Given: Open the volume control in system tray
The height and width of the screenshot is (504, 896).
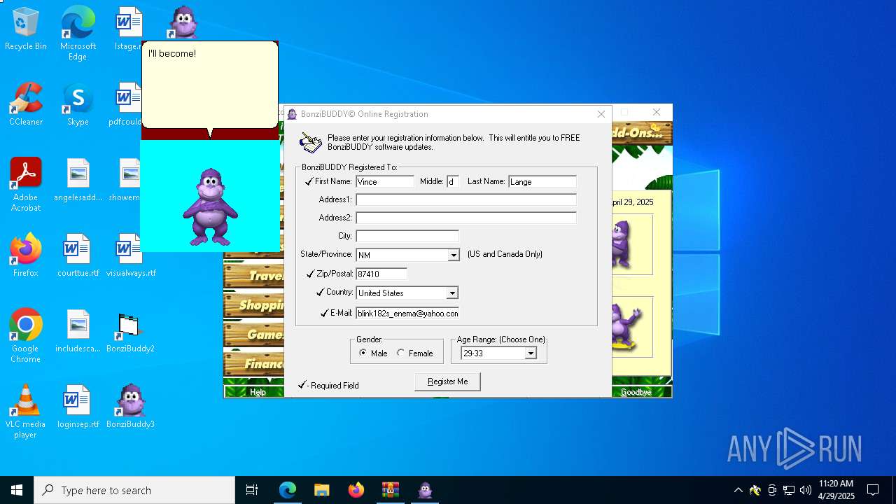Looking at the screenshot, I should [x=806, y=490].
